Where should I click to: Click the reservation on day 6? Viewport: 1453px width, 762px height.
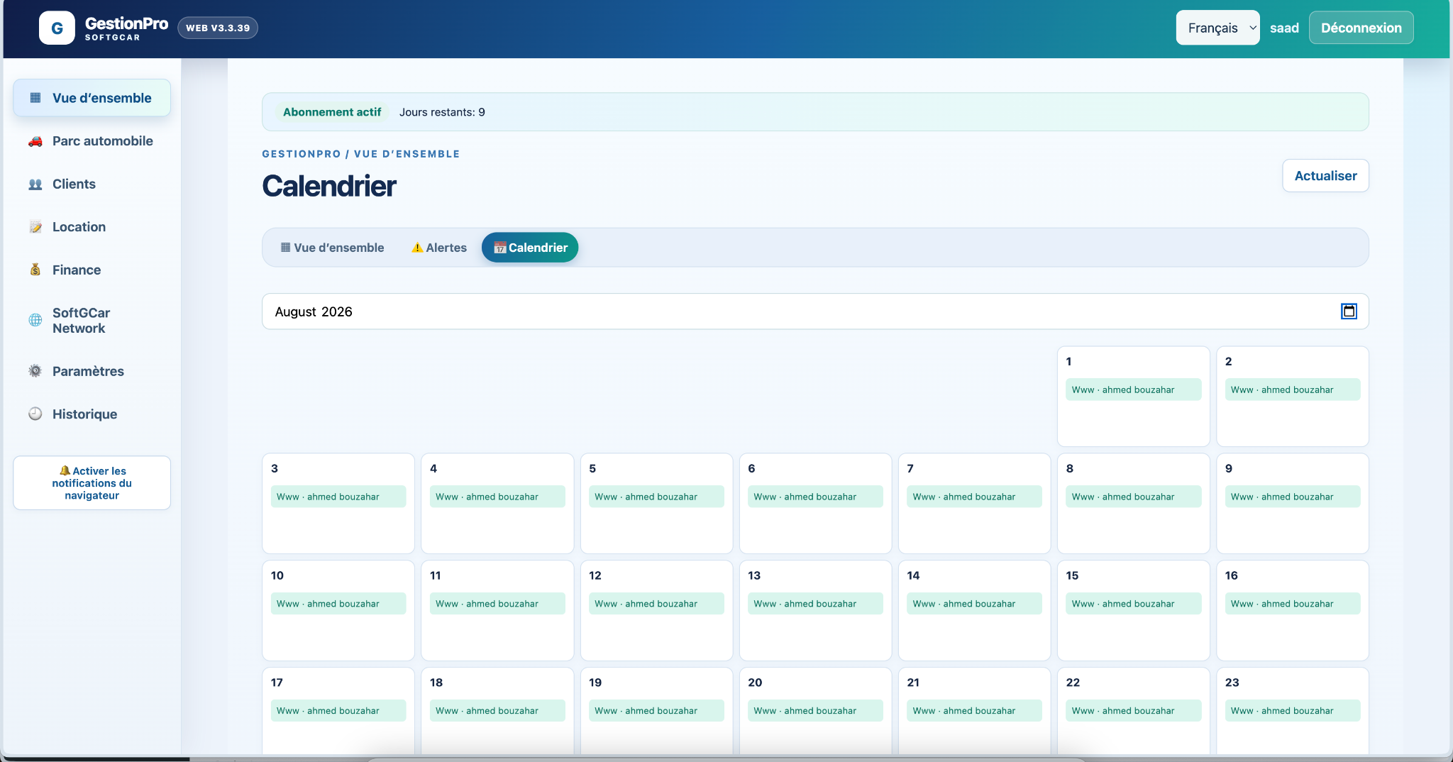[x=815, y=497]
